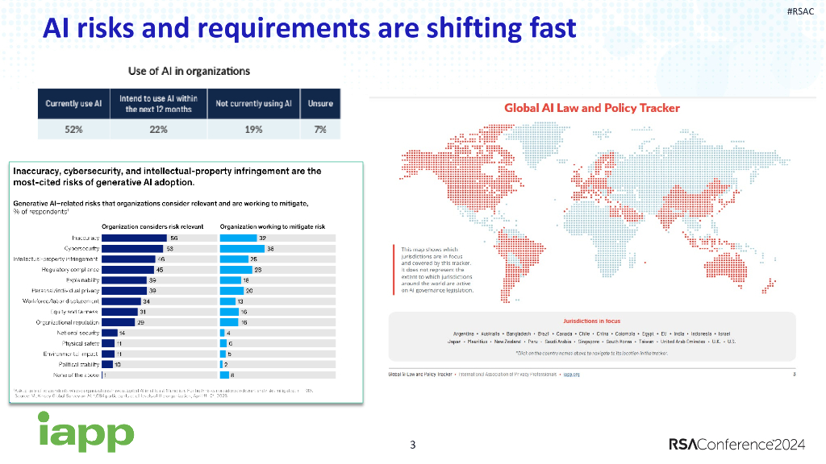The height and width of the screenshot is (464, 826).
Task: Click the 'Inaccuracy, cybersecurity, and intellectual-property infringement' chart headline
Action: 167,176
